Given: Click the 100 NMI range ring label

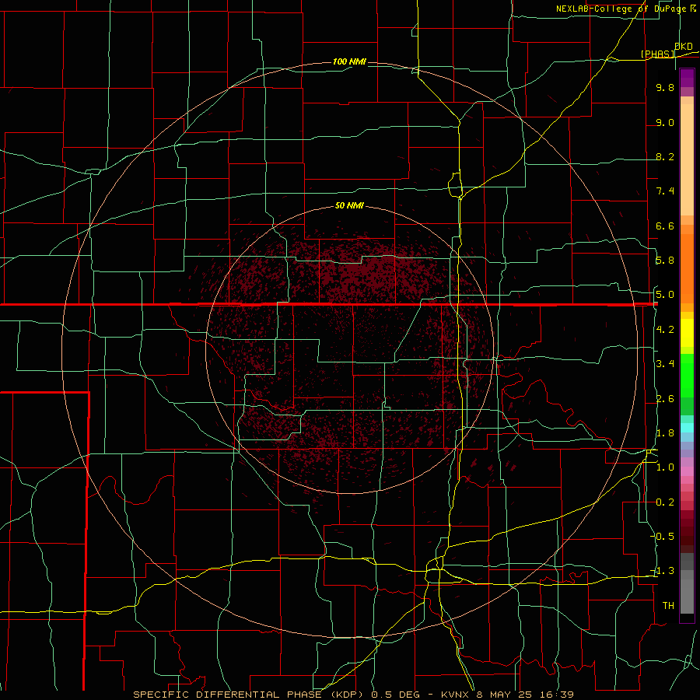Looking at the screenshot, I should tap(349, 61).
